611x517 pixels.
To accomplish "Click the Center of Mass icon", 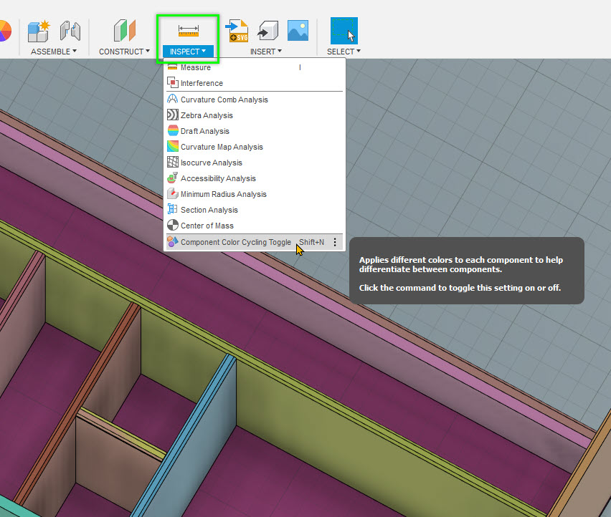I will point(173,226).
